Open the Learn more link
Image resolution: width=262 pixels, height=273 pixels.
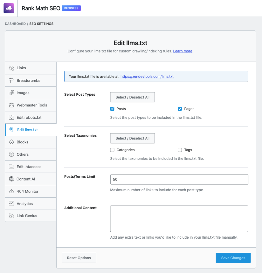[182, 51]
